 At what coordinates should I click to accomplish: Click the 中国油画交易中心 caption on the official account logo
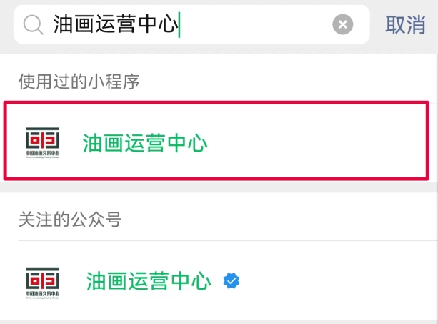click(42, 293)
